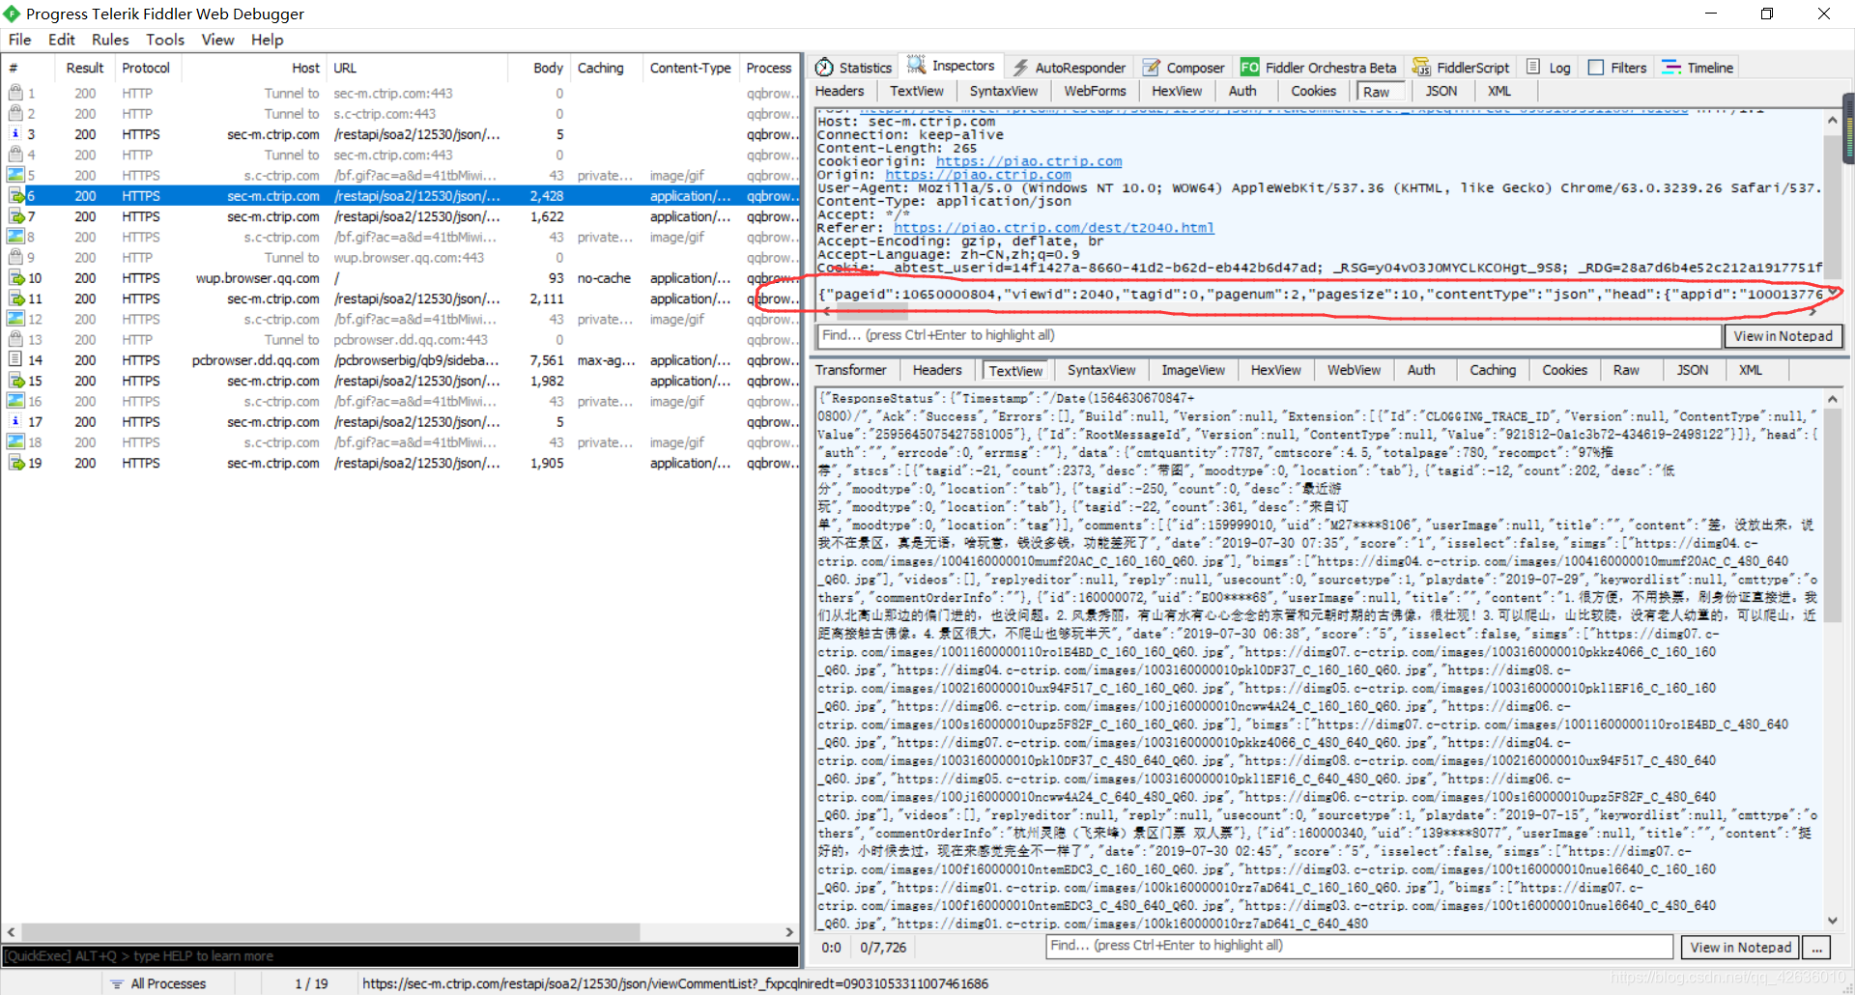1855x995 pixels.
Task: Toggle the Filters checkbox
Action: click(1596, 68)
